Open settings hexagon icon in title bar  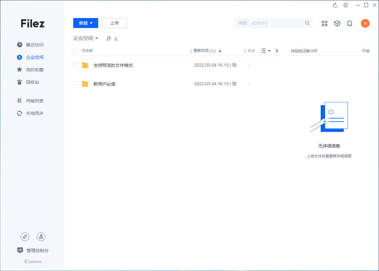point(345,5)
